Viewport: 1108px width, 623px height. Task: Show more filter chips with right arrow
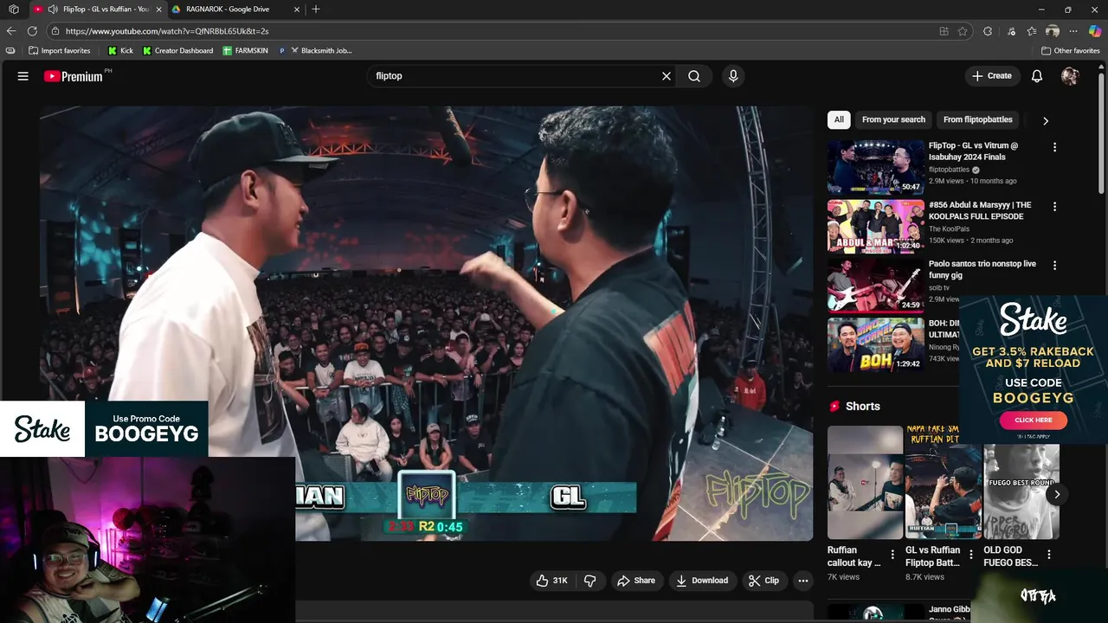[1045, 120]
